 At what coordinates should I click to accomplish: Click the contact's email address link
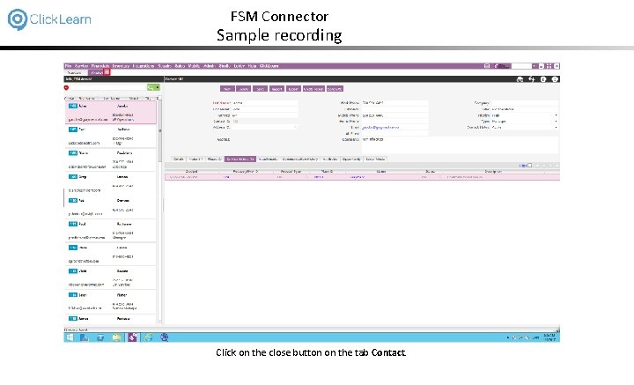tap(380, 128)
